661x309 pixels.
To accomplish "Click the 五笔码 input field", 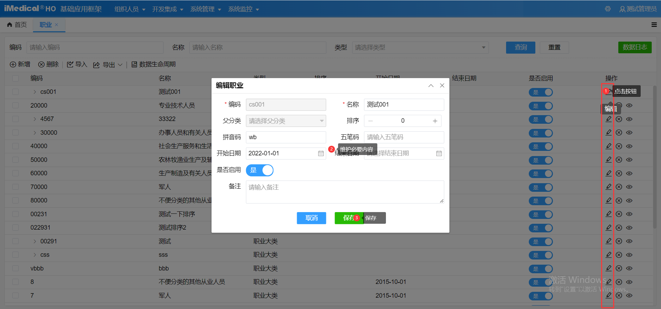I will pos(404,137).
